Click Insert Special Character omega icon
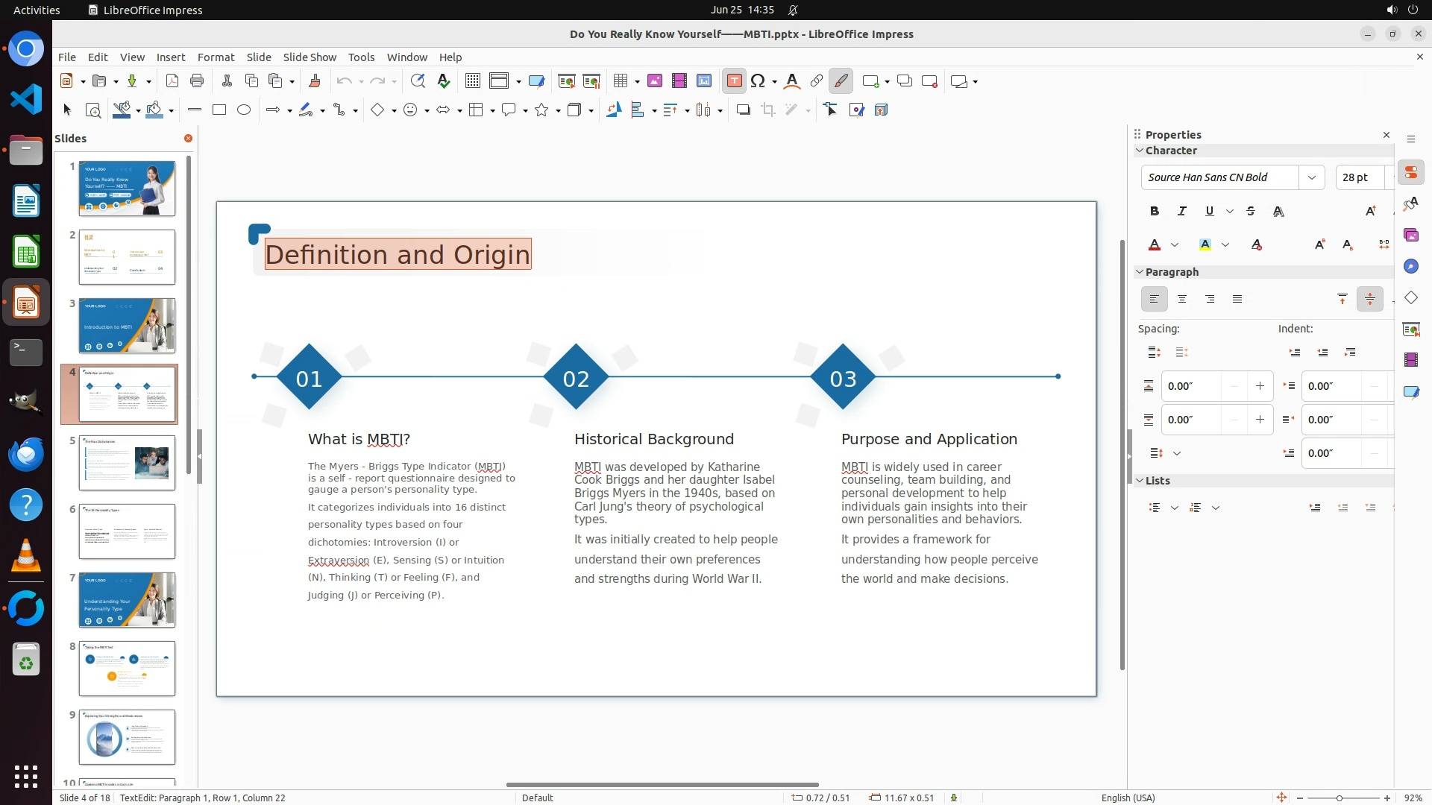 click(x=758, y=81)
